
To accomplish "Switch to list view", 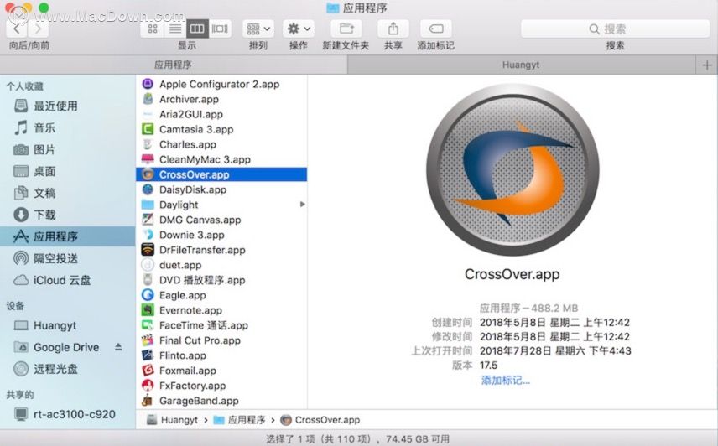I will click(175, 29).
